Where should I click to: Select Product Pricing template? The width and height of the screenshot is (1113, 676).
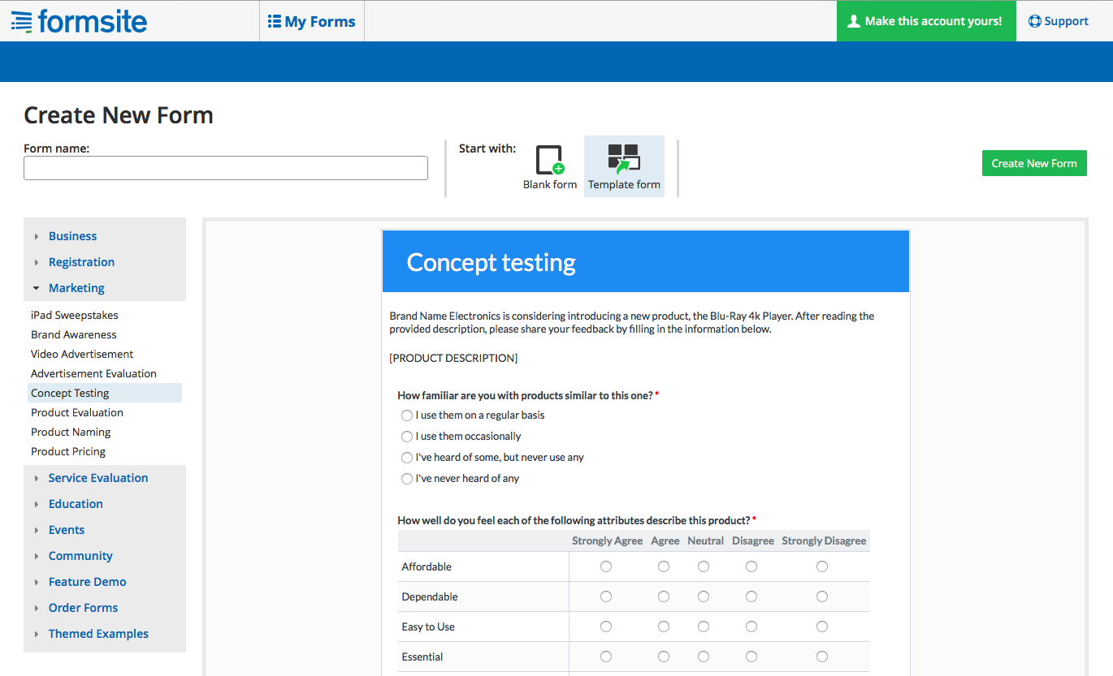[68, 451]
